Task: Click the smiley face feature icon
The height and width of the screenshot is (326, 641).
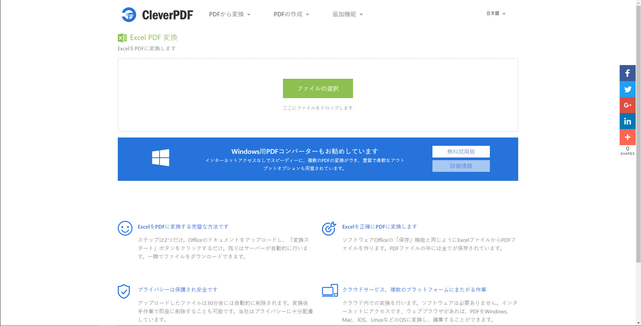Action: coord(125,228)
